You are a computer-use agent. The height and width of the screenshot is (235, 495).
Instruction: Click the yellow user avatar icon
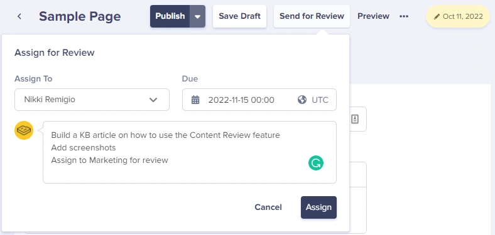click(24, 130)
